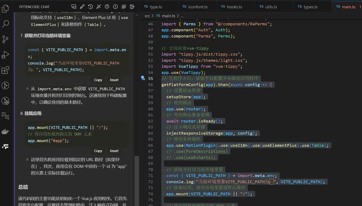Click the src breadcrumb segment

point(147,16)
